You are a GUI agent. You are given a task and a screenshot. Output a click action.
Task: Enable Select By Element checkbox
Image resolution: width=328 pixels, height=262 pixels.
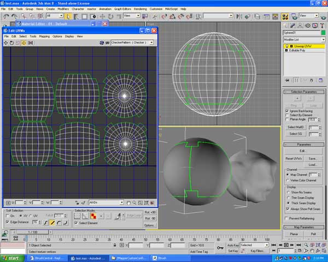point(287,115)
